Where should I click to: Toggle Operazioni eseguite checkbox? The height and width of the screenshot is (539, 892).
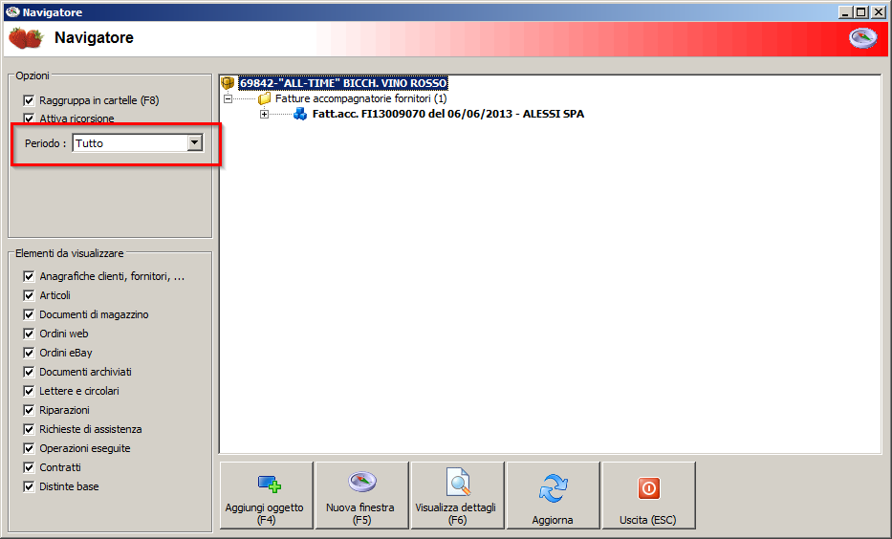(29, 448)
